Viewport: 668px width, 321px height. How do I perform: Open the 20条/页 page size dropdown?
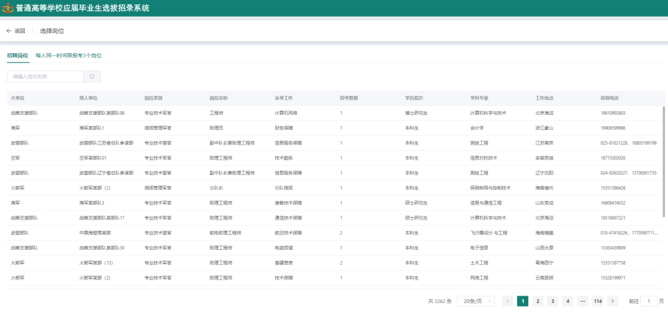click(x=477, y=301)
